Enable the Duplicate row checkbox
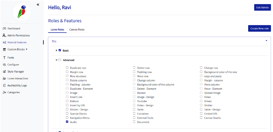Image resolution: width=273 pixels, height=132 pixels. point(67,68)
